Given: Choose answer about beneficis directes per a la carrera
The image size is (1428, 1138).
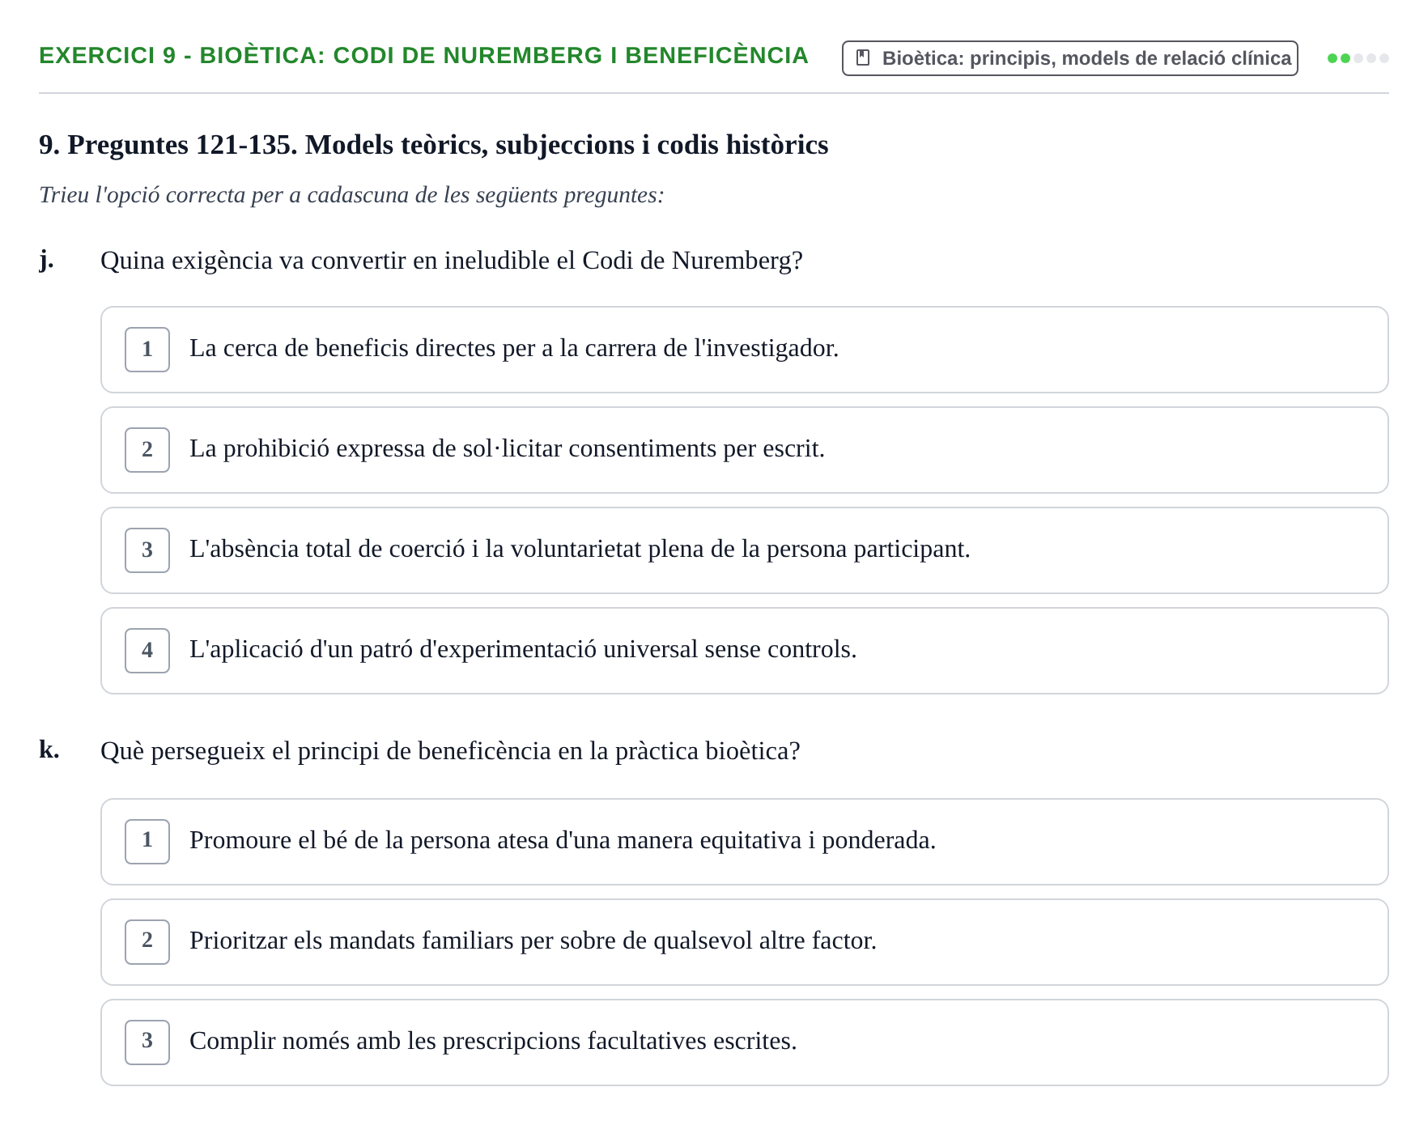Looking at the screenshot, I should [744, 350].
